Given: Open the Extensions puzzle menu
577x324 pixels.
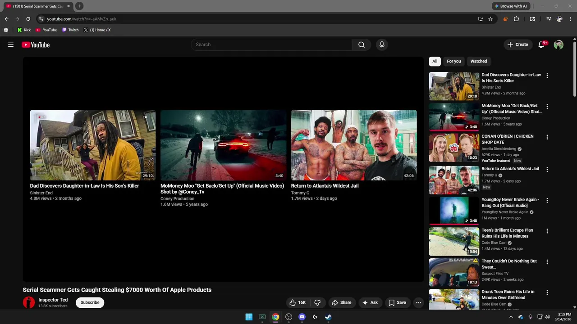Looking at the screenshot, I should pyautogui.click(x=516, y=19).
